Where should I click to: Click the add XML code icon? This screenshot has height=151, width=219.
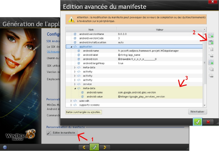click(x=211, y=42)
